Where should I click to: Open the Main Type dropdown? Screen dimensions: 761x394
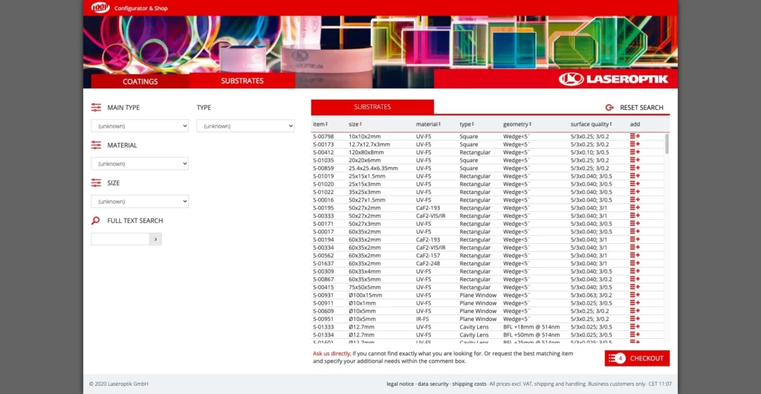[140, 126]
